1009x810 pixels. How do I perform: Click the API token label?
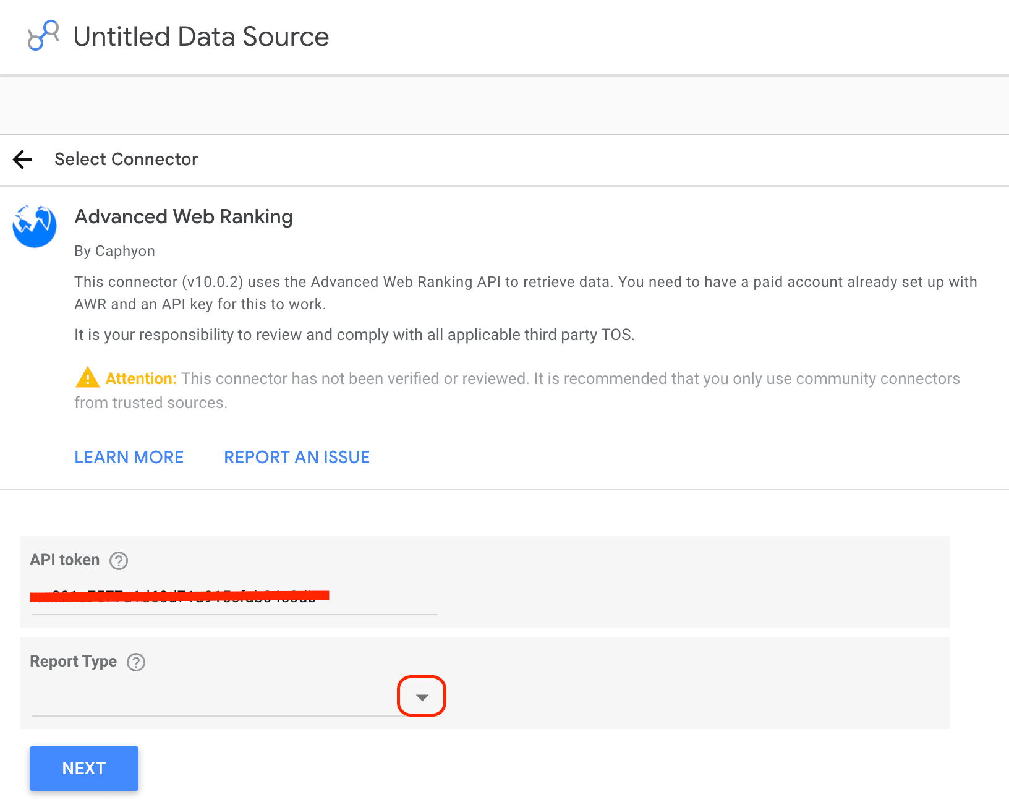click(65, 560)
